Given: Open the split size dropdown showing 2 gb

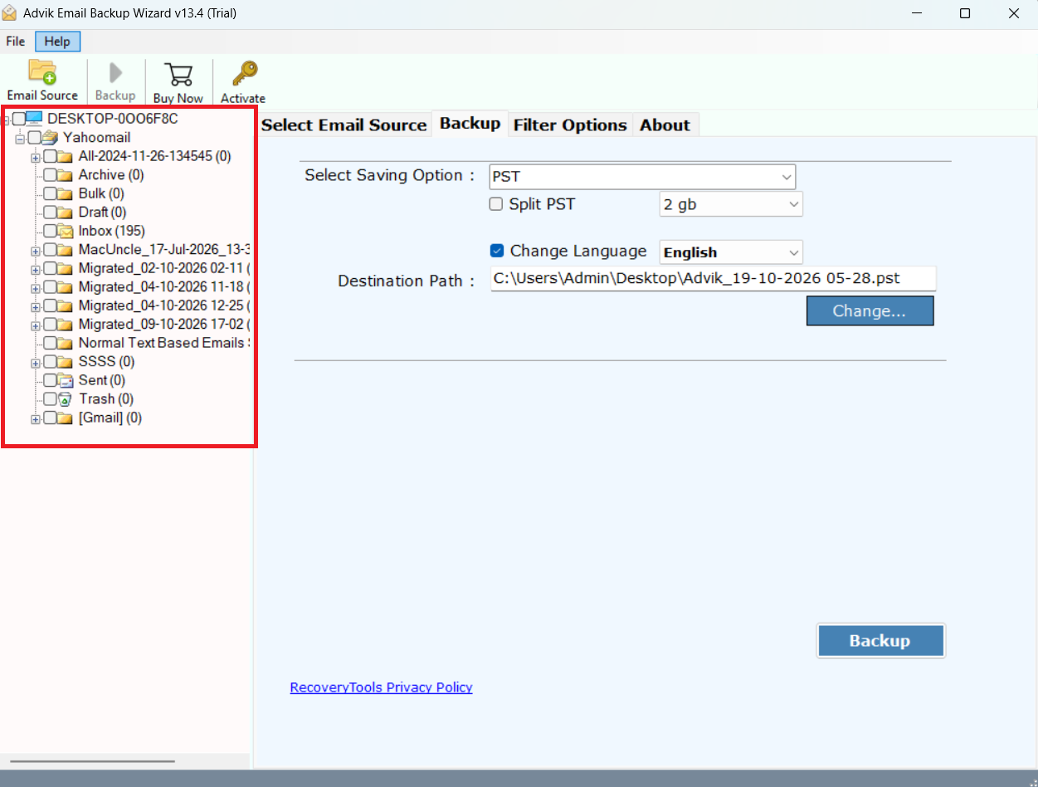Looking at the screenshot, I should tap(731, 204).
